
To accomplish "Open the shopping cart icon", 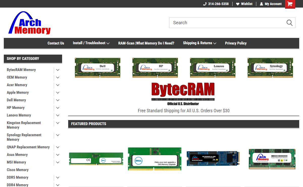I will [x=290, y=4].
